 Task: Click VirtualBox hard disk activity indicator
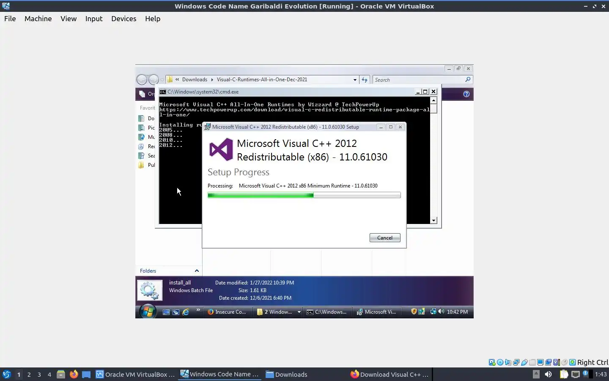[x=492, y=362]
